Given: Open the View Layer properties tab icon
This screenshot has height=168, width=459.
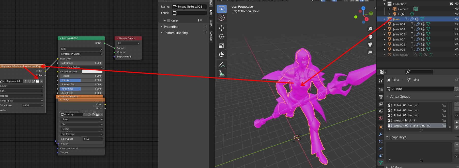Looking at the screenshot, I should [x=380, y=104].
